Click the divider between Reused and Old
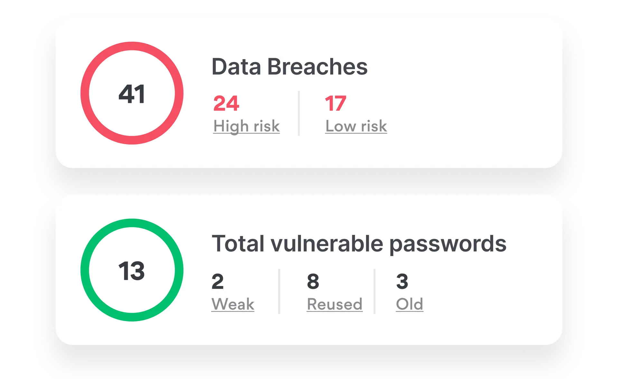Screen dimensions: 618x379 (x=374, y=291)
